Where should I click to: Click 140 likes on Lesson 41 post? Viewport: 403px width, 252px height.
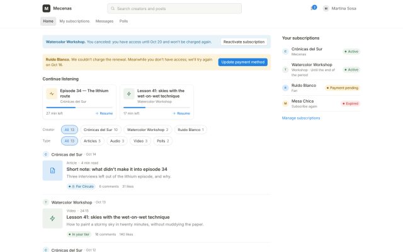[126, 234]
